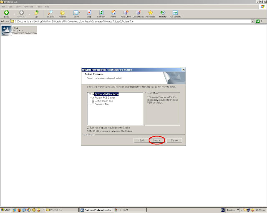Click the Stop toolbar icon
This screenshot has height=213, width=267.
coord(89,12)
